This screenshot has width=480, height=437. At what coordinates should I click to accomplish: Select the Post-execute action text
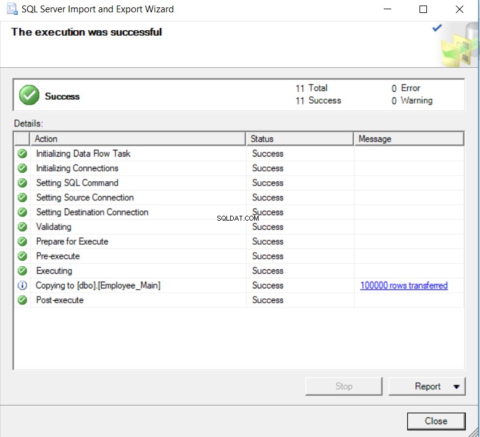tap(60, 300)
